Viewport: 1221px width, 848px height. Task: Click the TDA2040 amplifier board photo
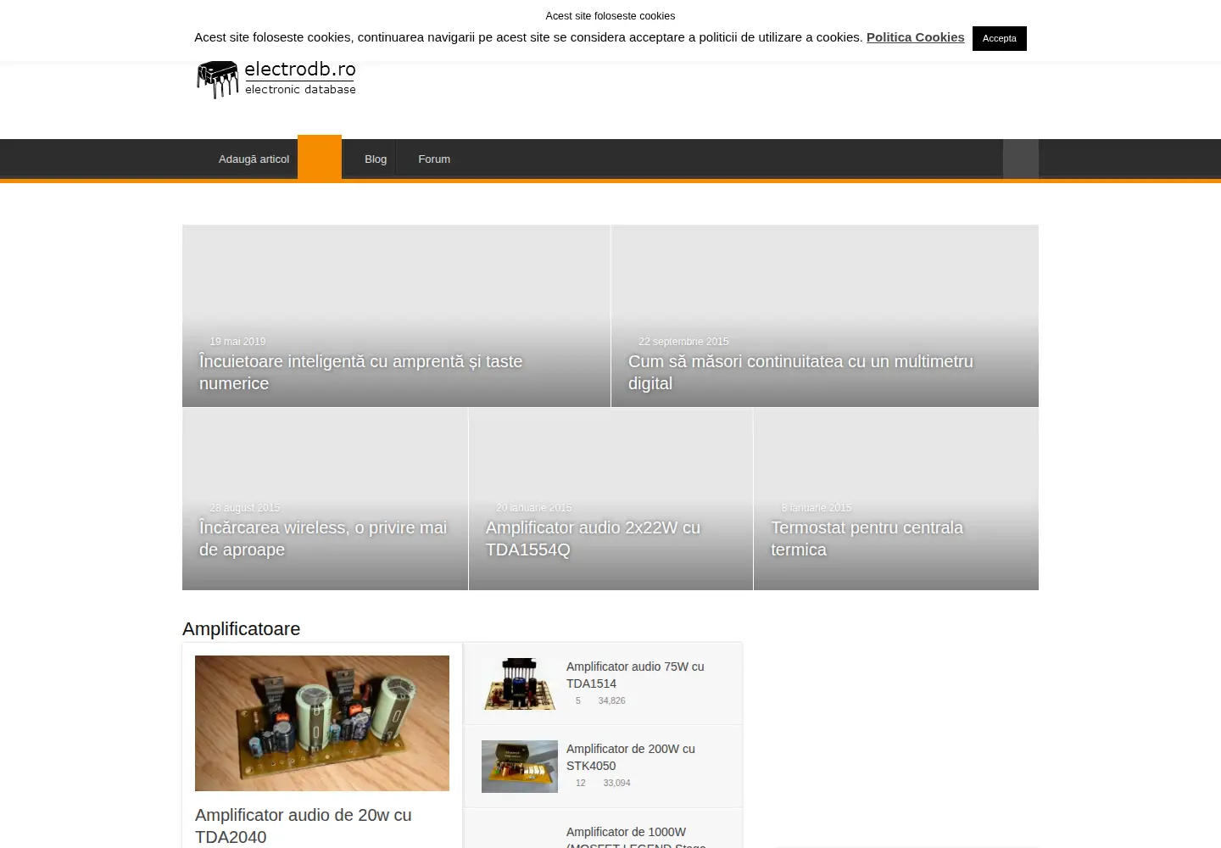pyautogui.click(x=322, y=723)
